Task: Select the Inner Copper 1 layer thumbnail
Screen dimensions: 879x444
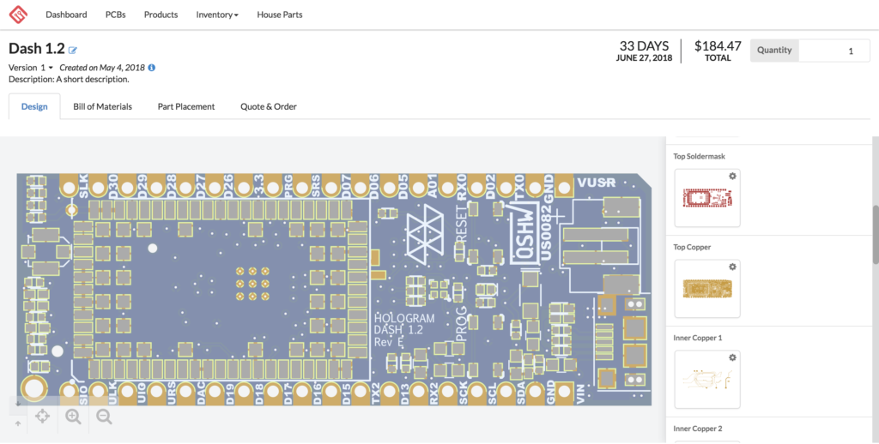Action: [x=707, y=379]
